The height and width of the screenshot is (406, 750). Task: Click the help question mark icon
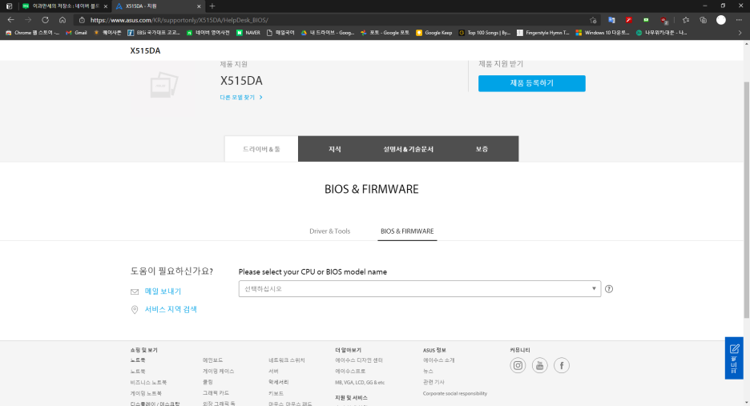pyautogui.click(x=609, y=289)
